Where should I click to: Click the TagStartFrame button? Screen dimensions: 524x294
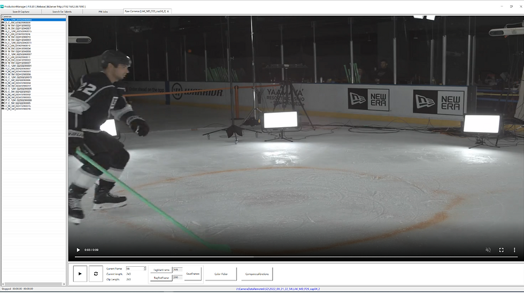pyautogui.click(x=161, y=270)
